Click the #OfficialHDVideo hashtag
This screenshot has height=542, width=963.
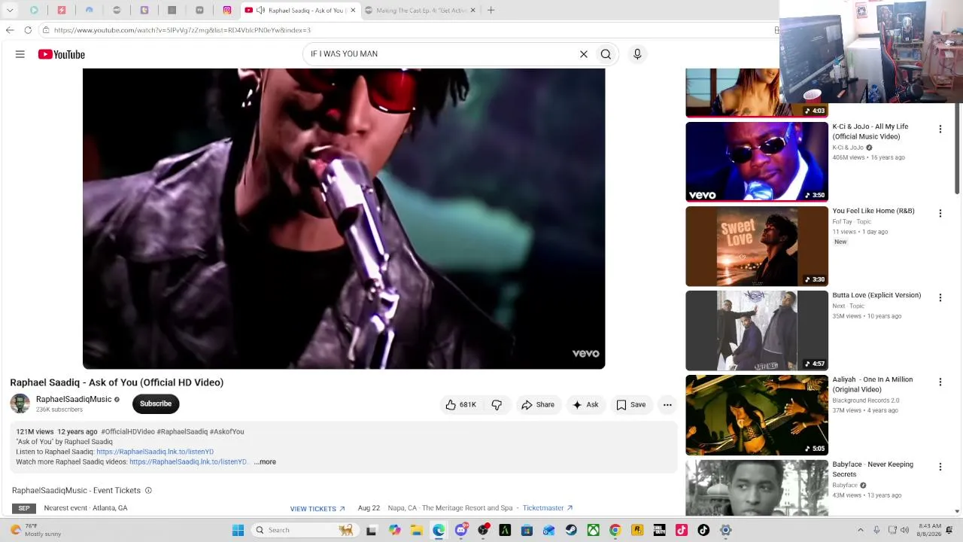click(128, 432)
